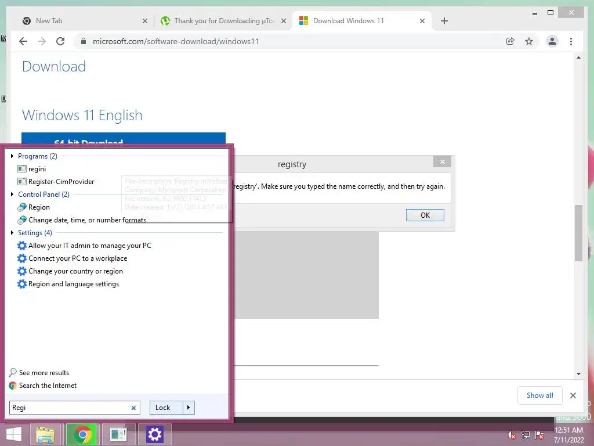Click the 64-bit Download button
This screenshot has height=446, width=594.
pyautogui.click(x=124, y=138)
